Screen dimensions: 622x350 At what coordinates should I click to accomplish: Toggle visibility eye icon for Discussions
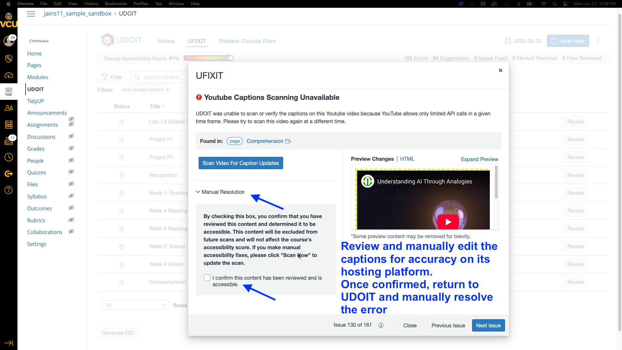pos(71,136)
